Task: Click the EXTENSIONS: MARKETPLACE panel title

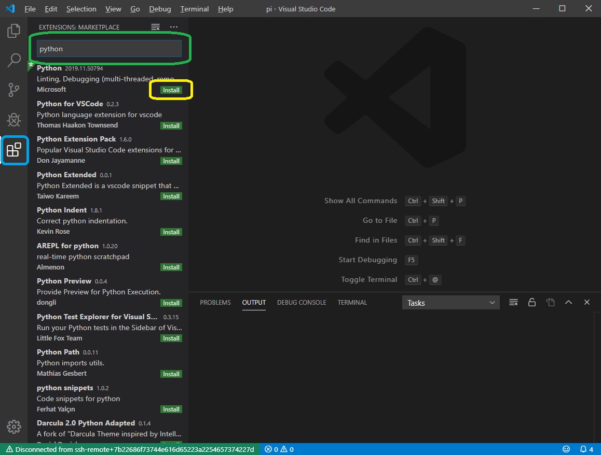Action: point(79,27)
